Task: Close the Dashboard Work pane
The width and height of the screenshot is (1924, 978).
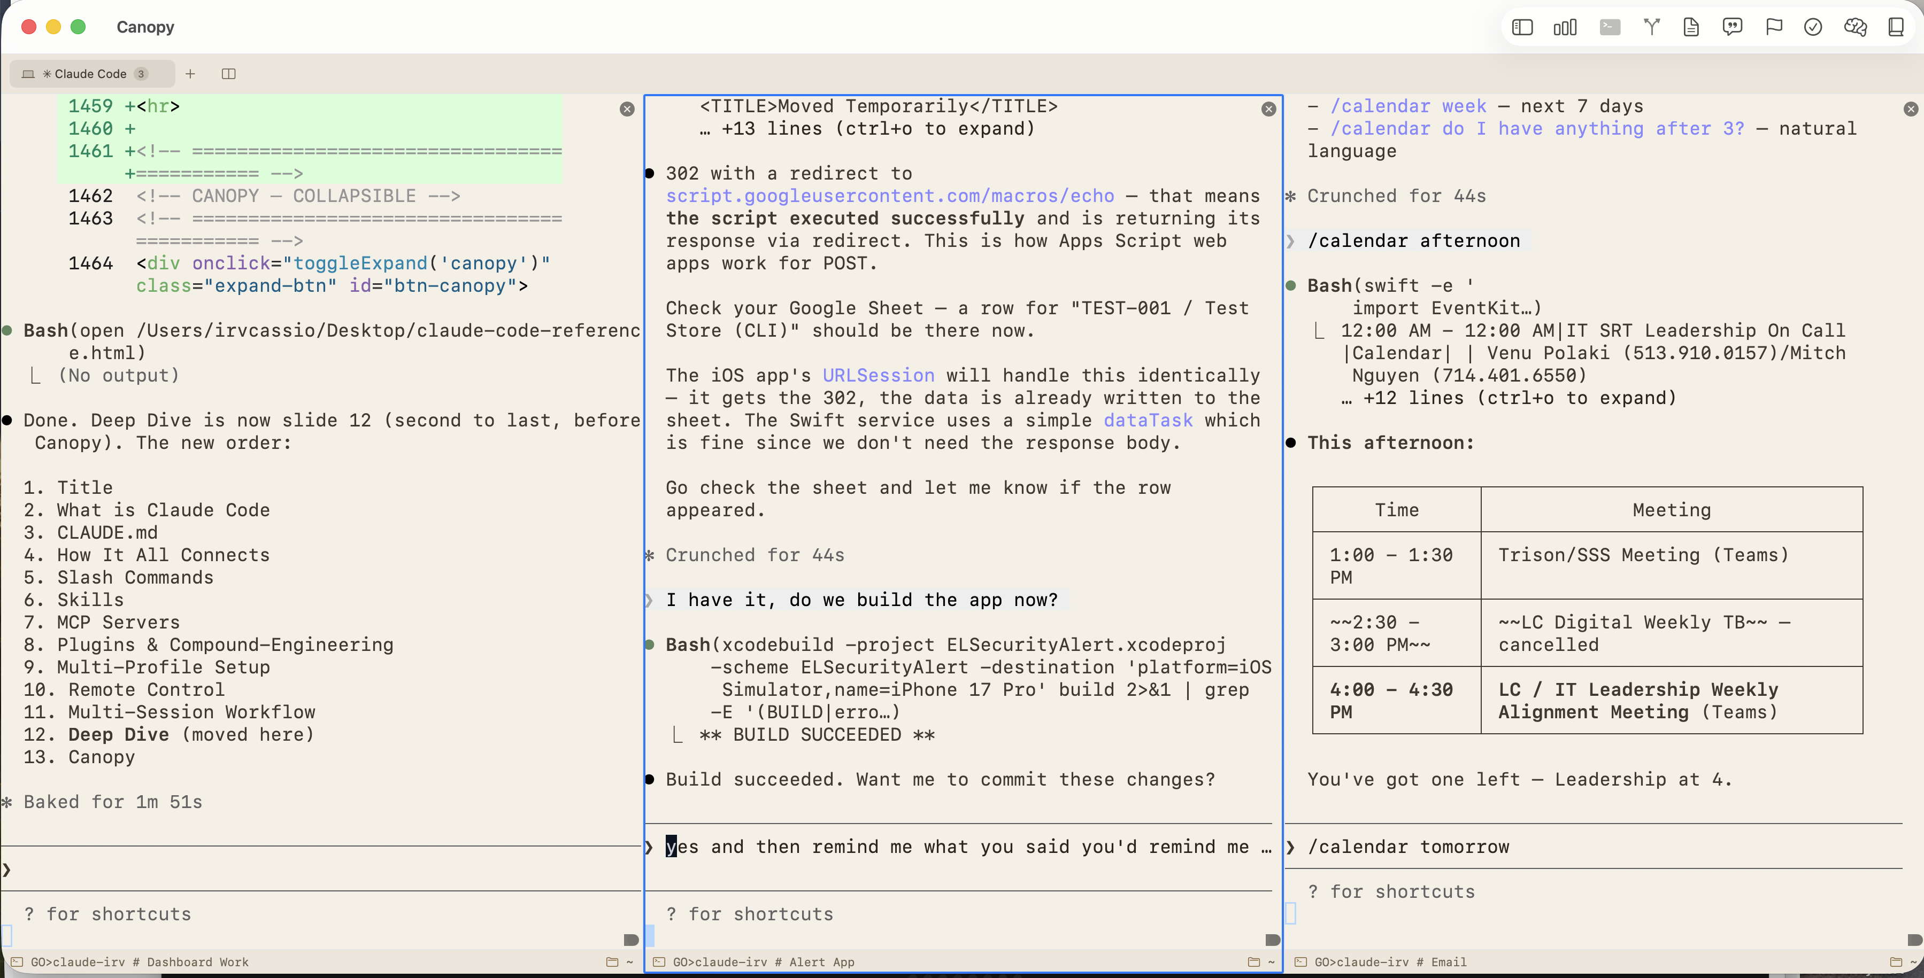Action: (x=627, y=109)
